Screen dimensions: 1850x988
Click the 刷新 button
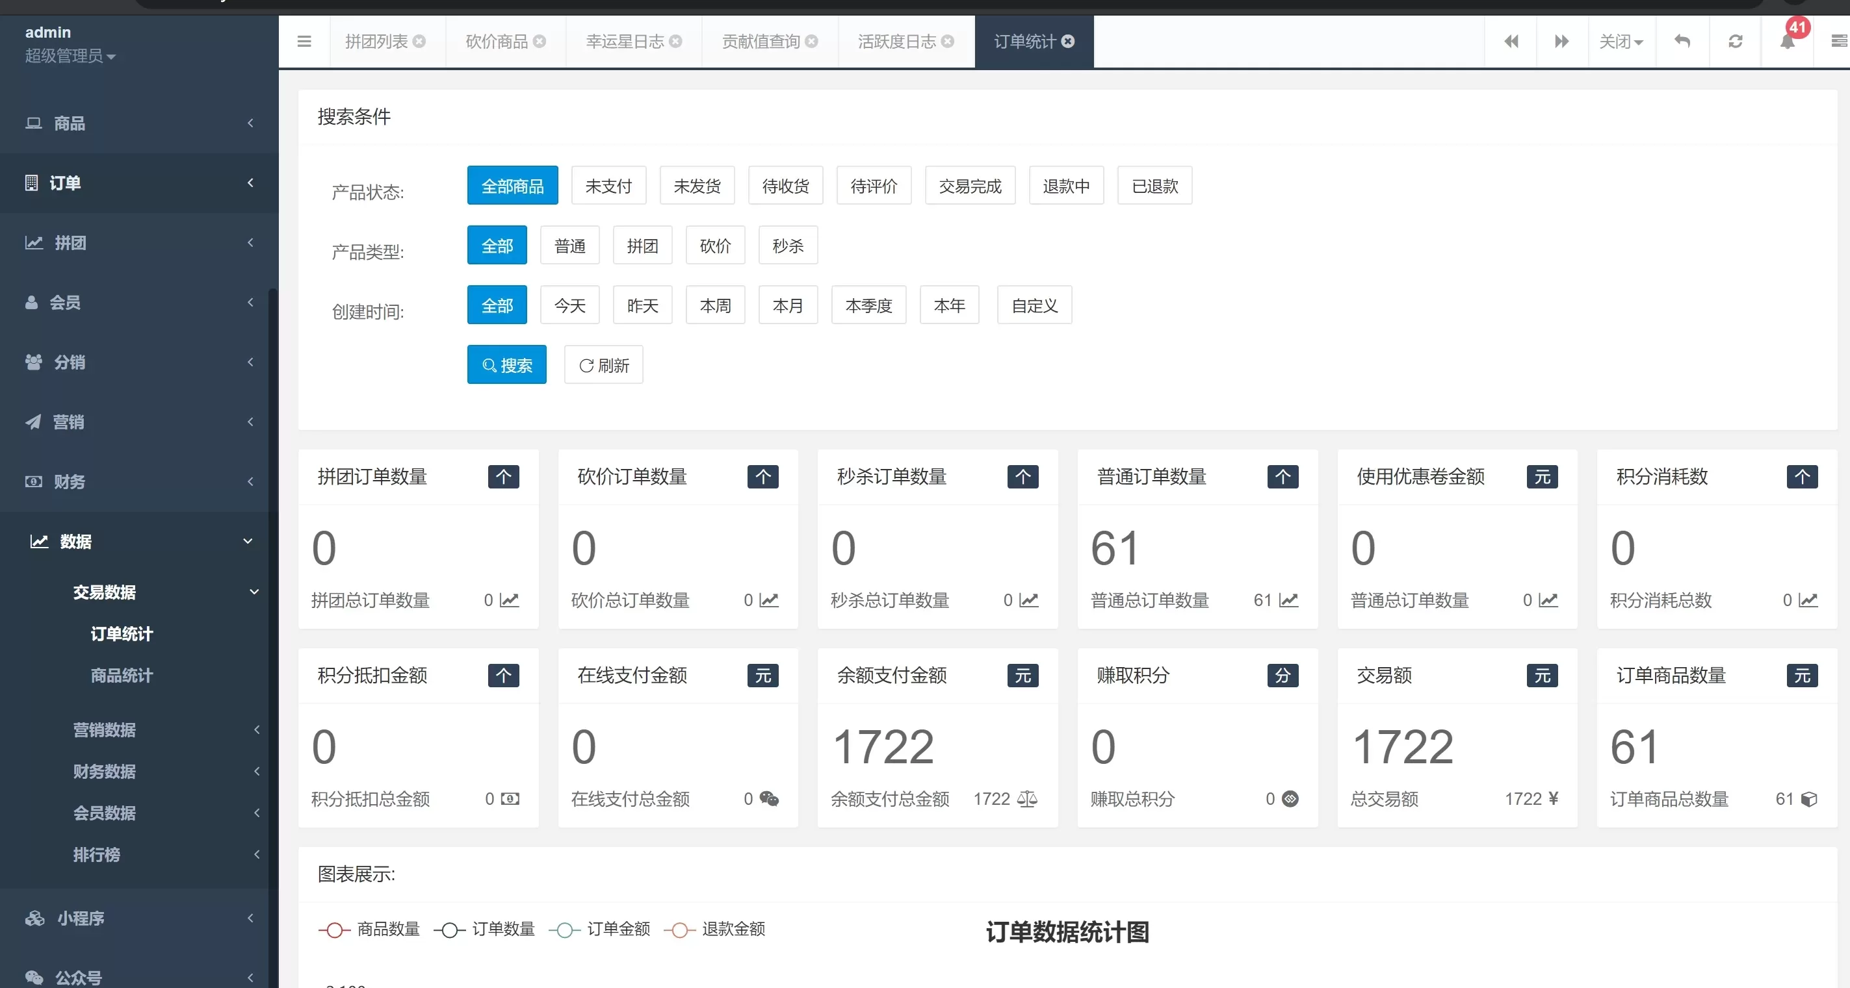click(x=603, y=364)
